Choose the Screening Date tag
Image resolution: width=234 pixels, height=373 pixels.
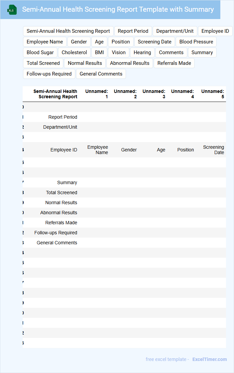tap(154, 42)
